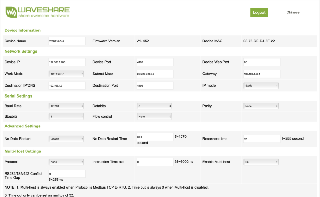320x197 pixels.
Task: Click the note about multiples of 32
Action: click(39, 195)
